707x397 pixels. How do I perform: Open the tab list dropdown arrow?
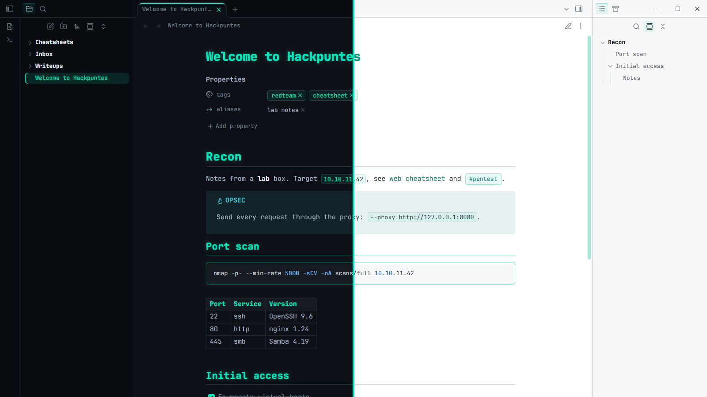pos(566,9)
